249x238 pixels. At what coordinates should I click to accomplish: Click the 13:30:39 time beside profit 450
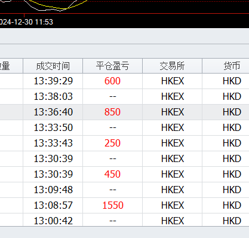click(x=53, y=174)
